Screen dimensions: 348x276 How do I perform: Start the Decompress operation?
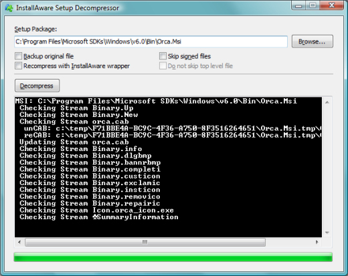tap(37, 86)
